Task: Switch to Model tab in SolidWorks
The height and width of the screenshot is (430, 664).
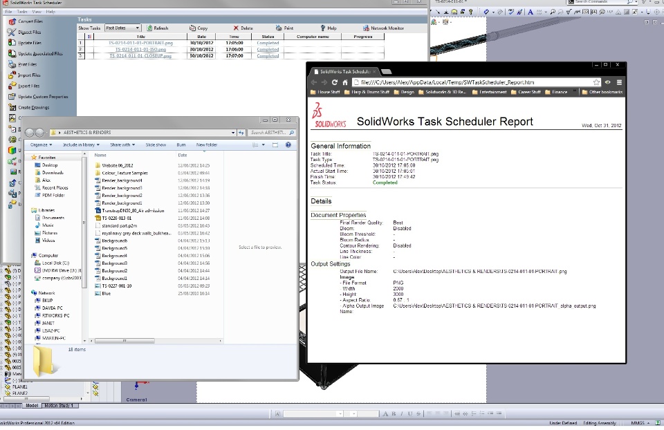Action: 33,405
